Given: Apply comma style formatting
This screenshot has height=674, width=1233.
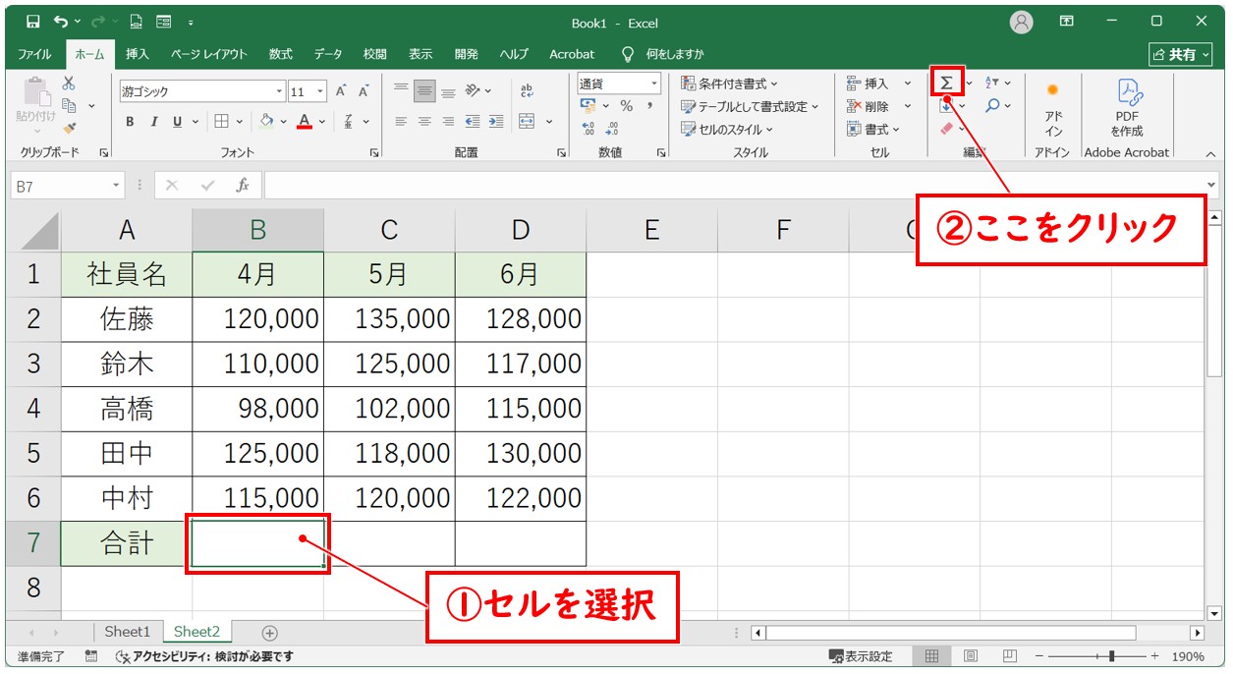Looking at the screenshot, I should (649, 106).
